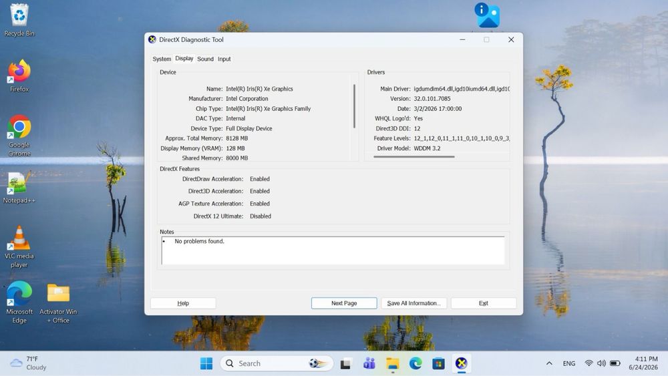The image size is (668, 376).
Task: Click the Exit button
Action: pos(484,303)
